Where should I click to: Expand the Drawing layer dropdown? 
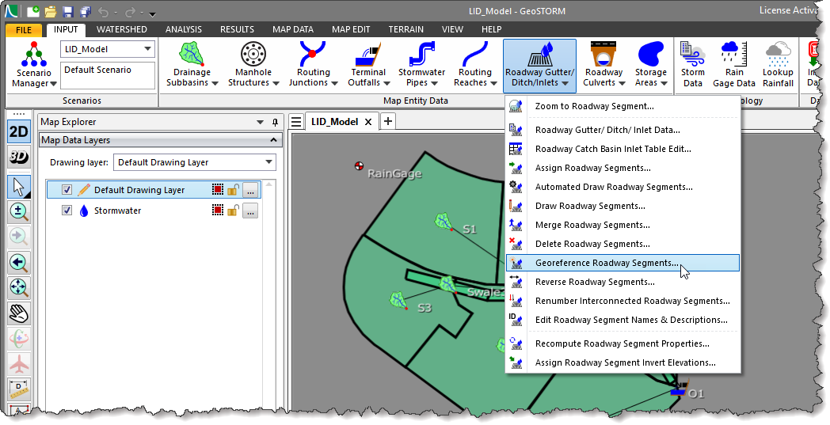[268, 162]
